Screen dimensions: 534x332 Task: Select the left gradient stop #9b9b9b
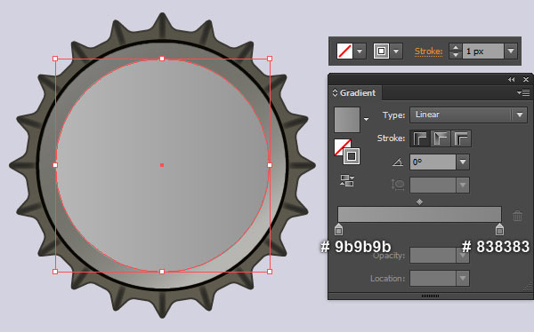(x=338, y=229)
